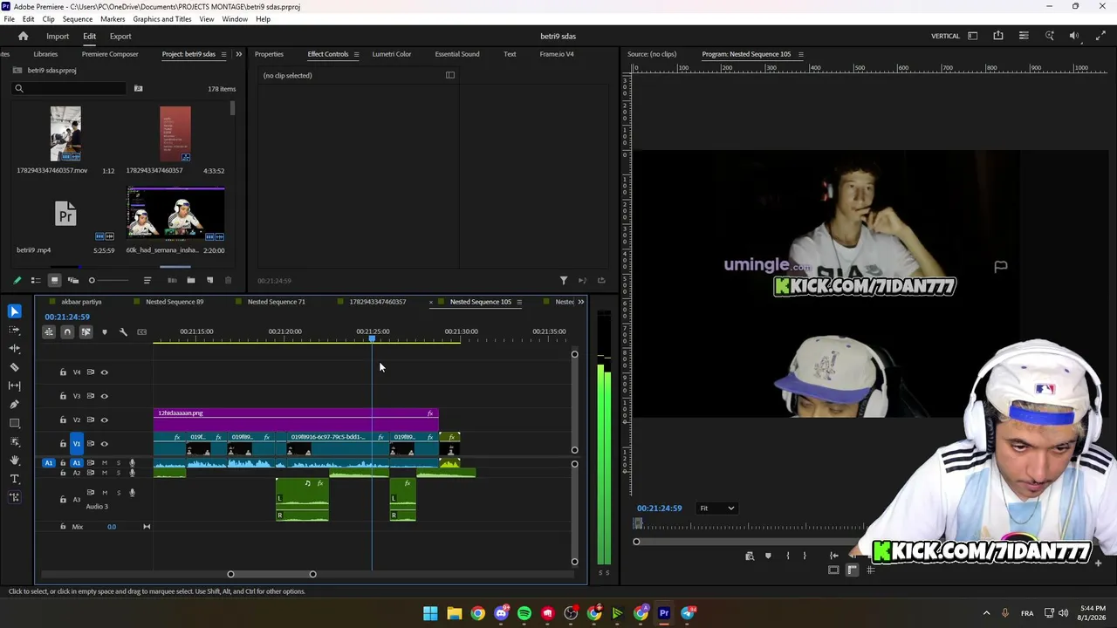Click Automate to Sequence icon
The width and height of the screenshot is (1117, 628).
(x=172, y=280)
